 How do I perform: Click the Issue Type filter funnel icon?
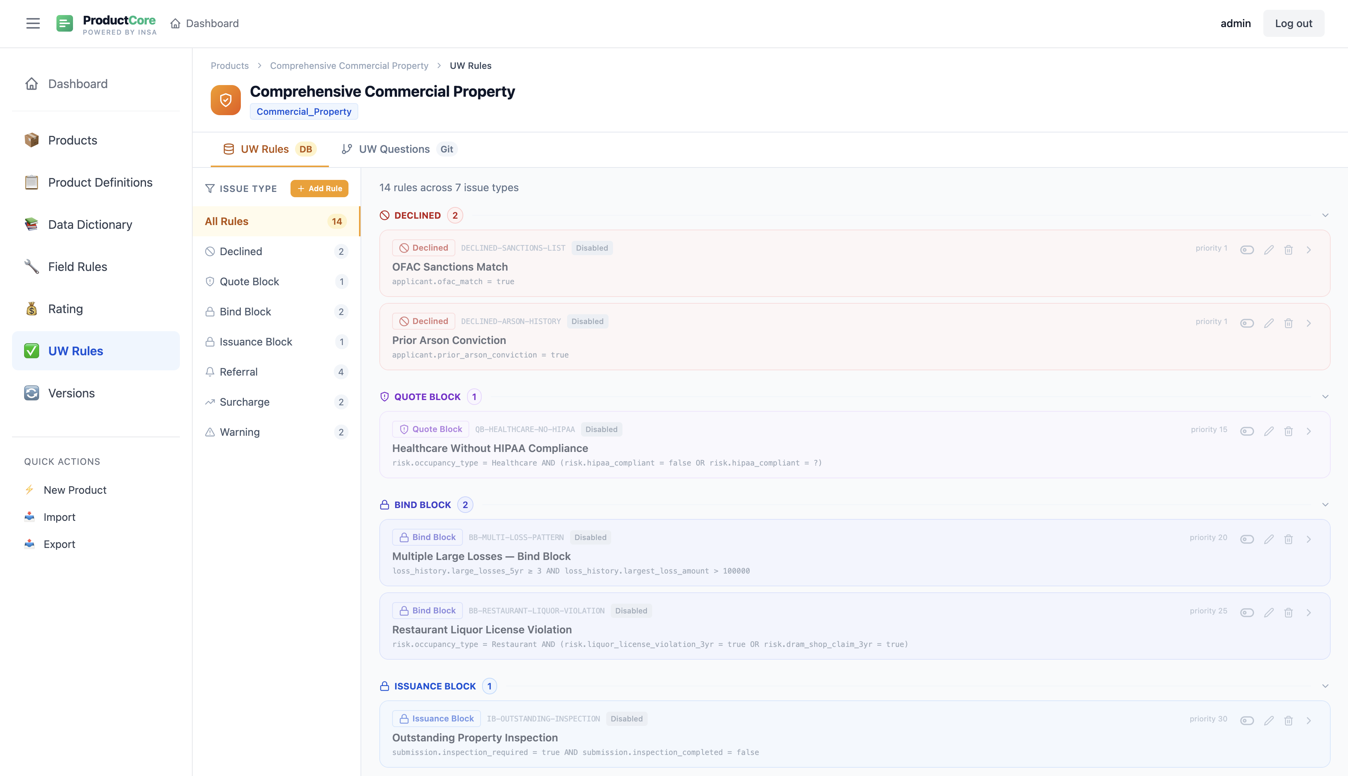[210, 189]
